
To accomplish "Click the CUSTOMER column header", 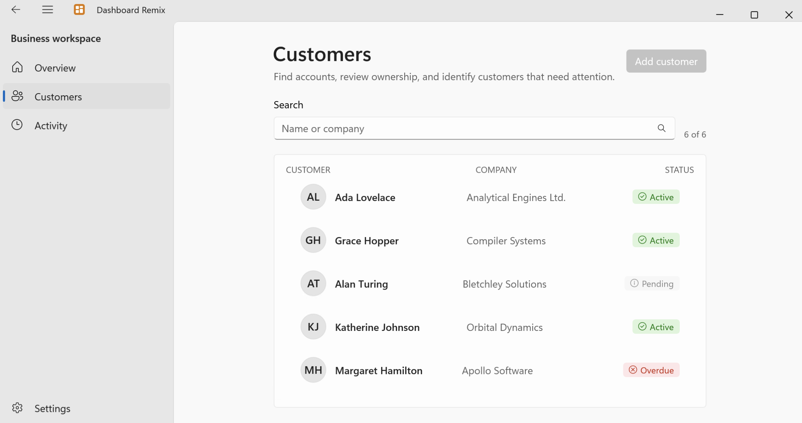I will click(x=308, y=169).
